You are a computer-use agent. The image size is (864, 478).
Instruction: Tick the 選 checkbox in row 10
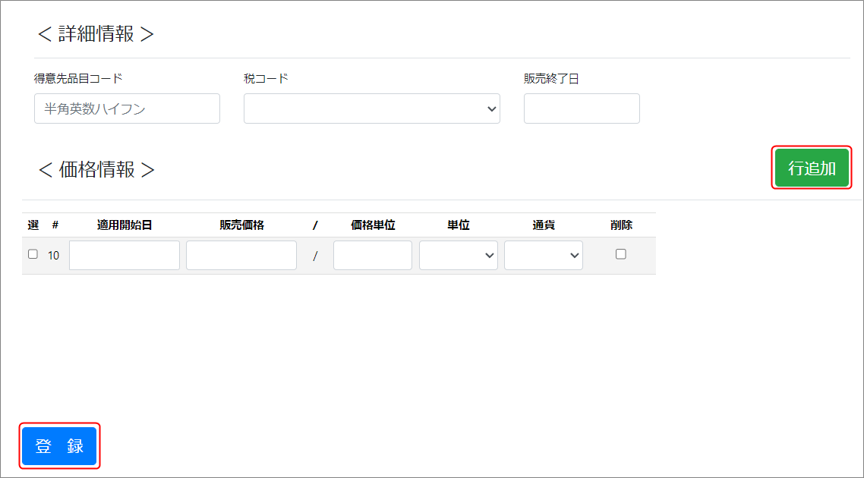pos(33,254)
